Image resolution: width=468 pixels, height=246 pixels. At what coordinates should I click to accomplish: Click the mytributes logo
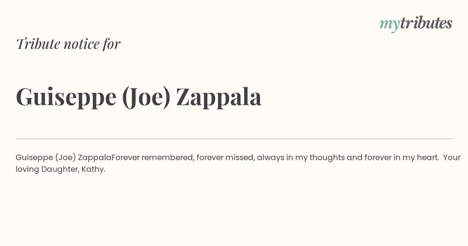tap(416, 24)
